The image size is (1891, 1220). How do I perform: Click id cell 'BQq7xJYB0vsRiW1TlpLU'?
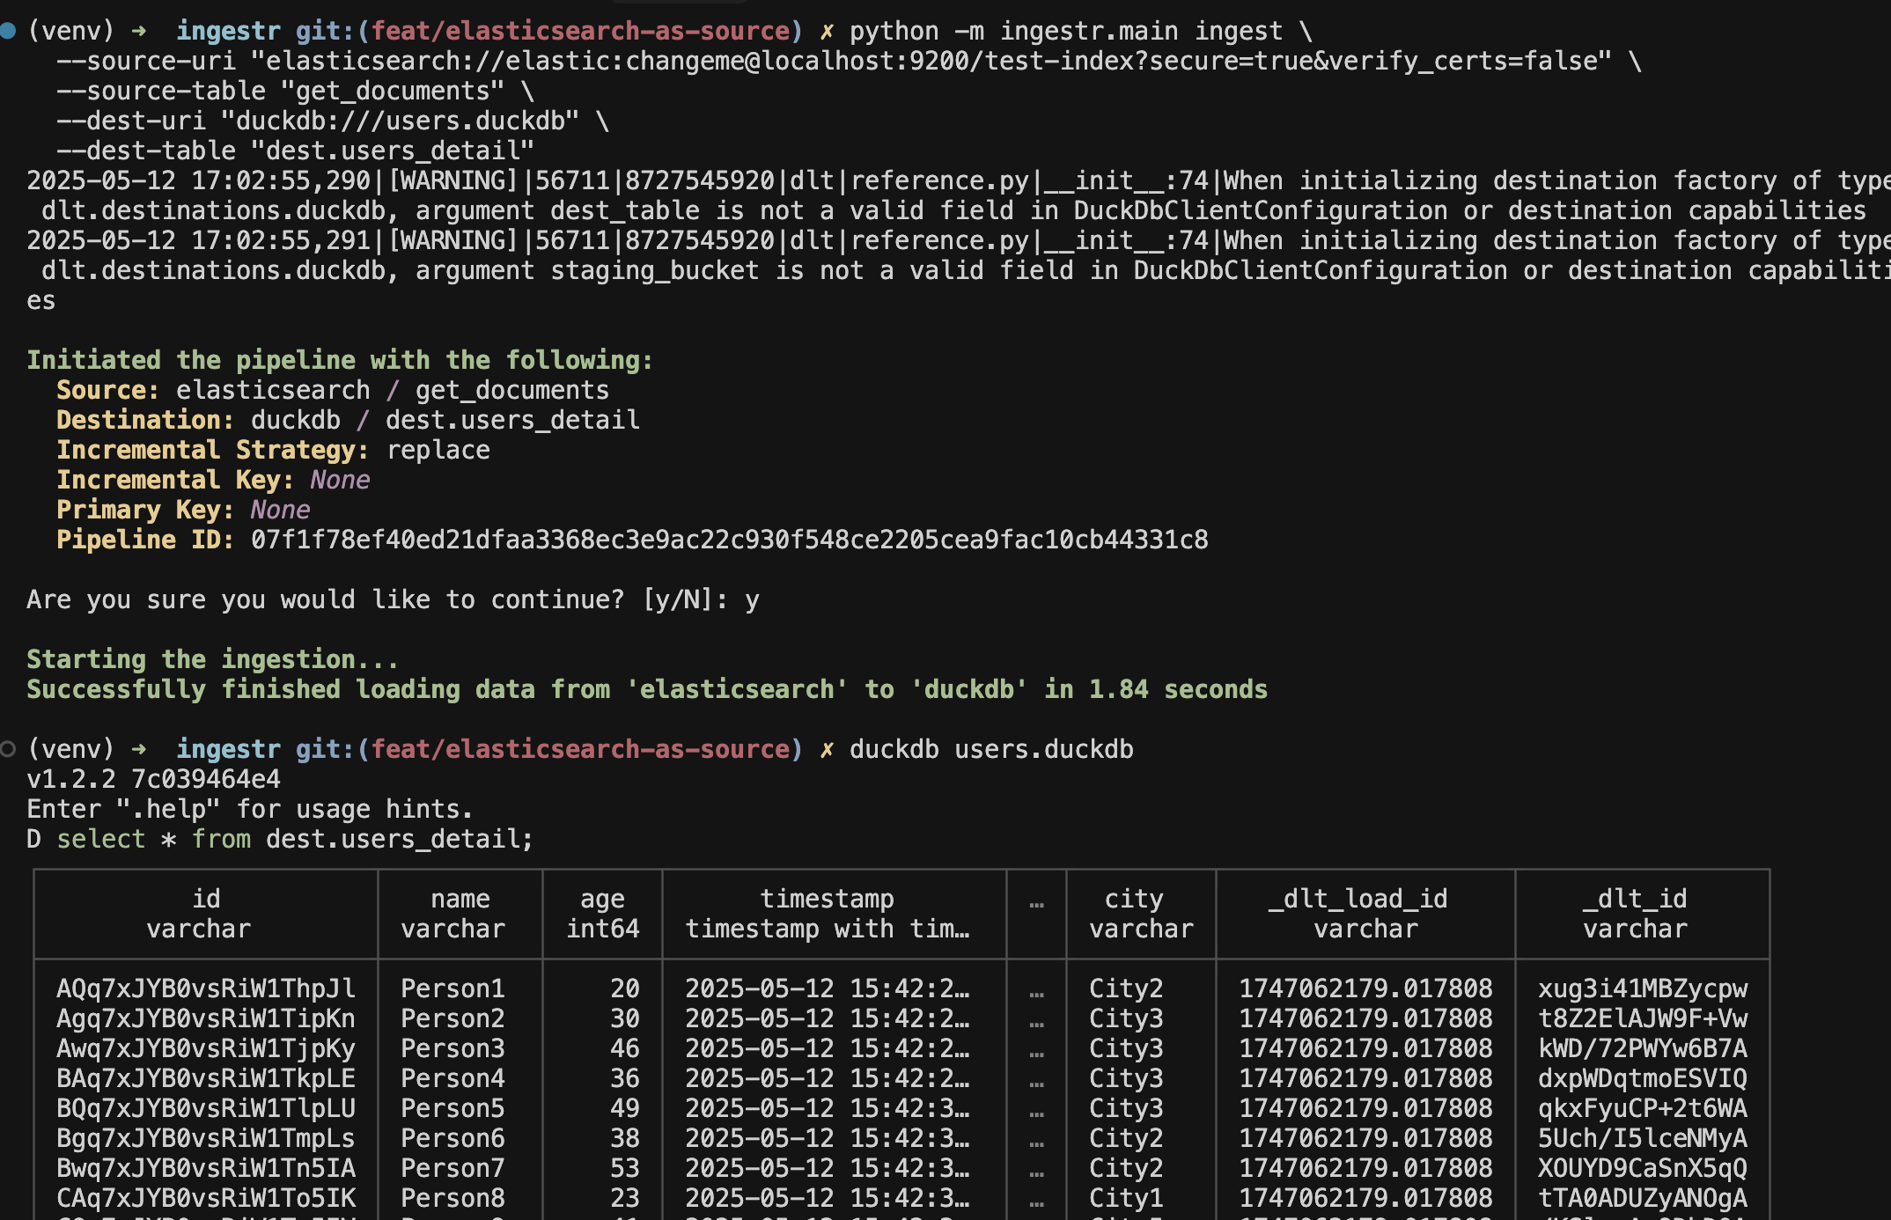click(206, 1108)
